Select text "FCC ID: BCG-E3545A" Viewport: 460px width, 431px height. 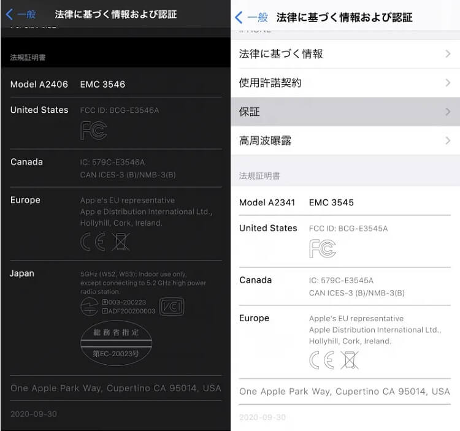(x=348, y=229)
